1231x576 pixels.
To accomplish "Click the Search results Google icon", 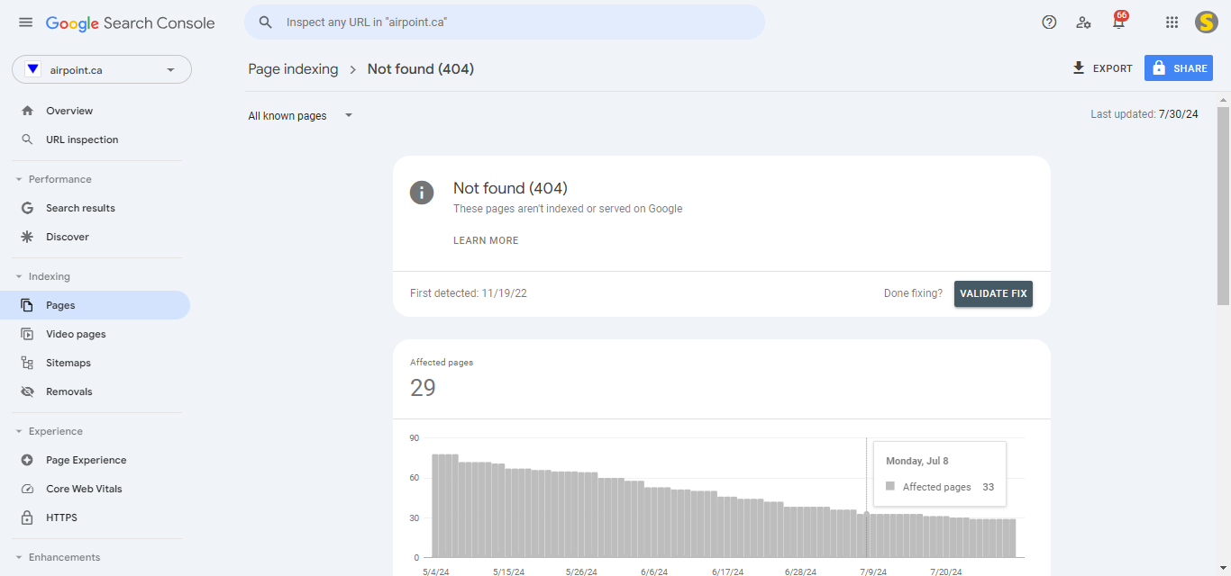I will [x=27, y=208].
